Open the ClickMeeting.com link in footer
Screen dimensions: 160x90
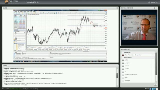tap(16, 89)
